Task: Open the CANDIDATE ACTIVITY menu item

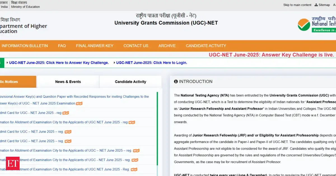Action: [x=206, y=46]
